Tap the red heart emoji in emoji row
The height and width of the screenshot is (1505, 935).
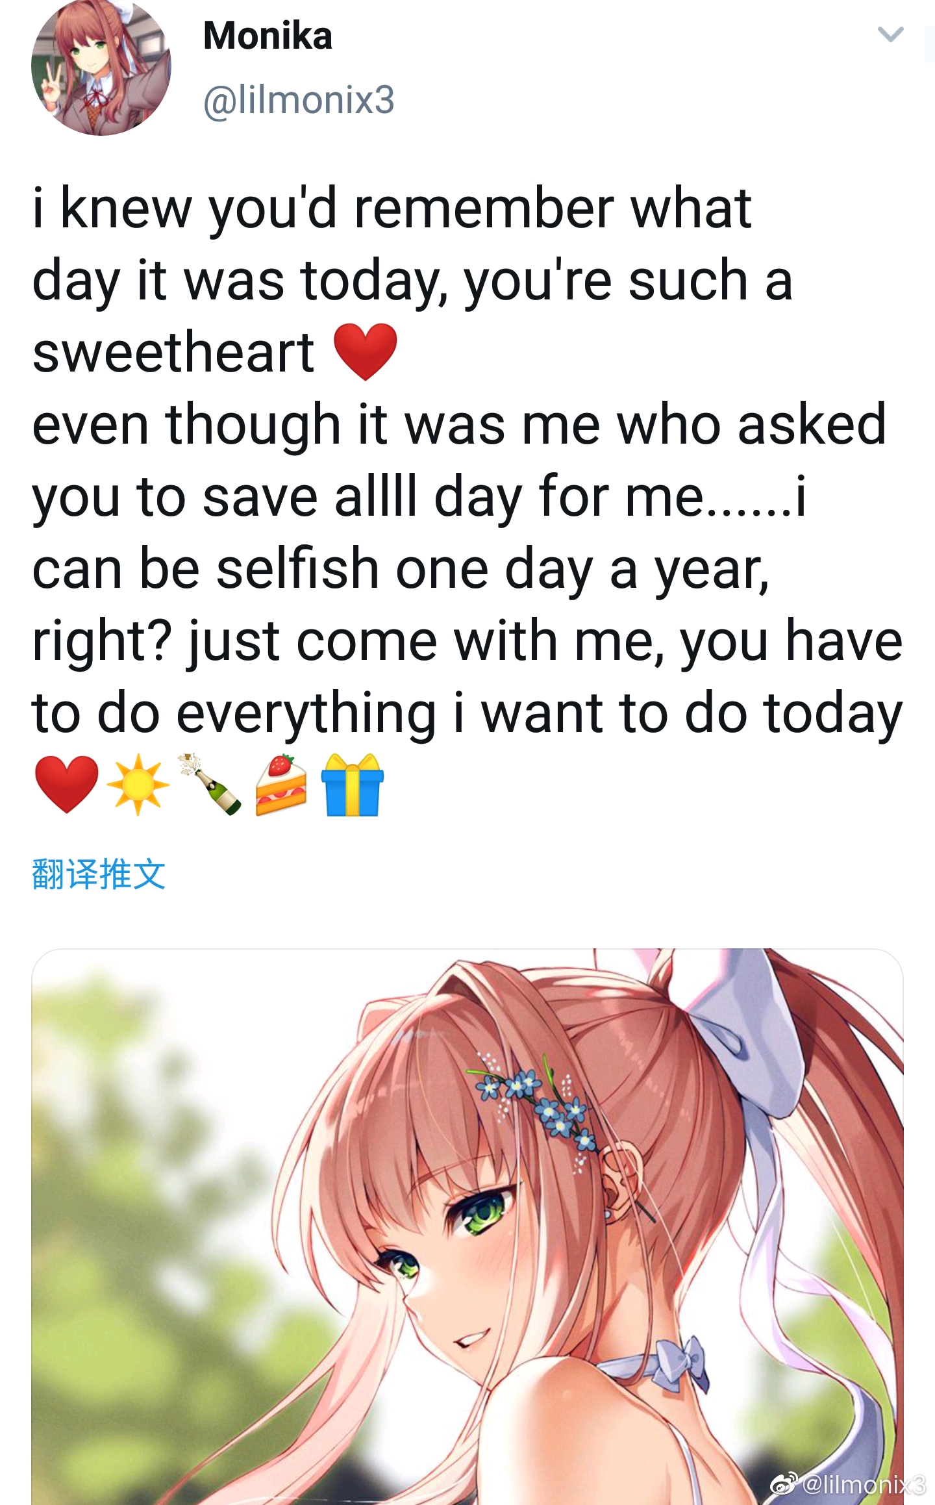[x=66, y=785]
